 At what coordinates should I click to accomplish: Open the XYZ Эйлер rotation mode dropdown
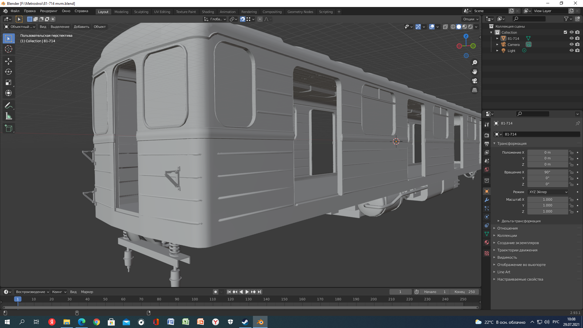pos(548,192)
